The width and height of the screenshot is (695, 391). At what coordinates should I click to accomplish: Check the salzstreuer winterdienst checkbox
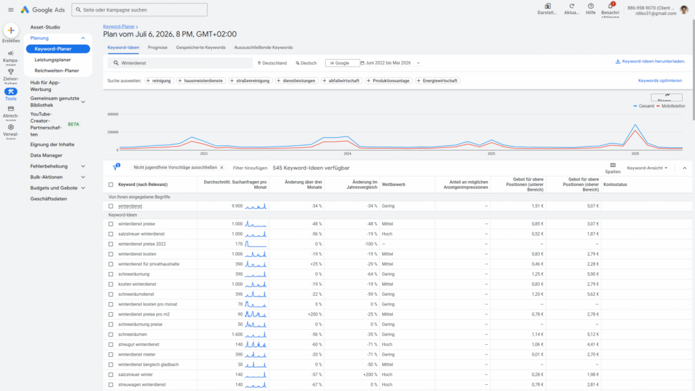[111, 234]
